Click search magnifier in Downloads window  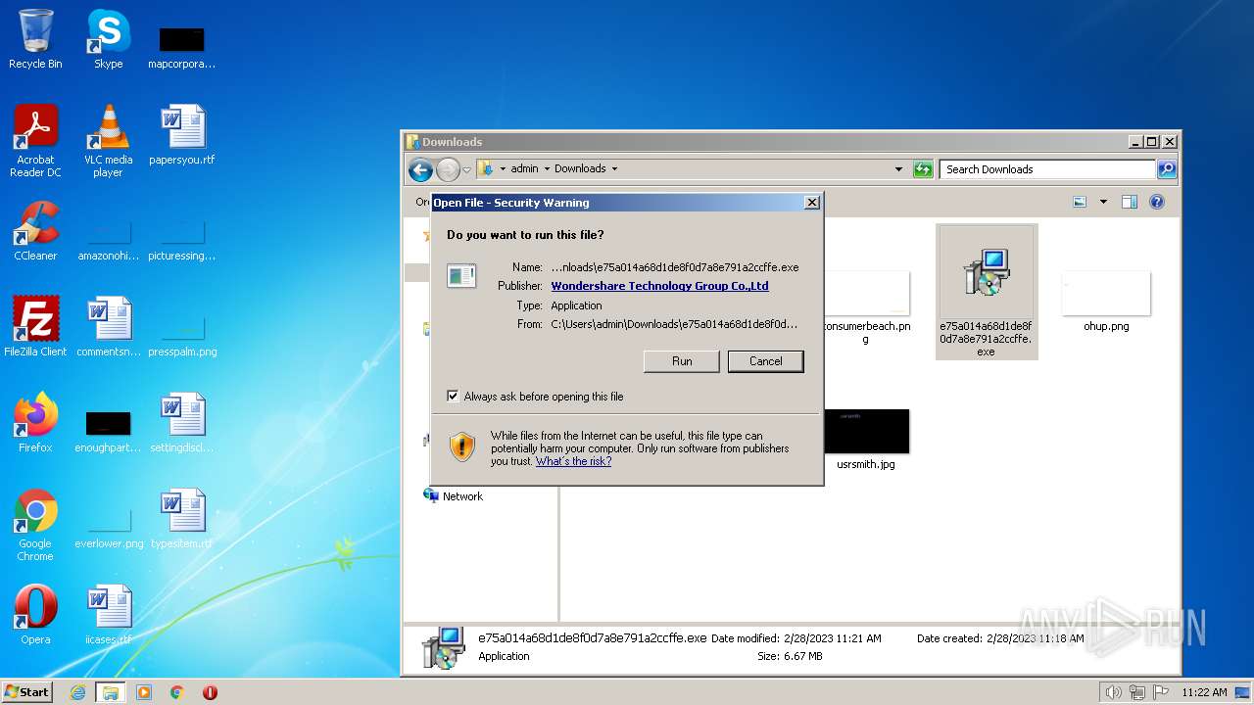(1167, 169)
